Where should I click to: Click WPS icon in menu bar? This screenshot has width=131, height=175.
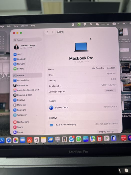(73, 24)
